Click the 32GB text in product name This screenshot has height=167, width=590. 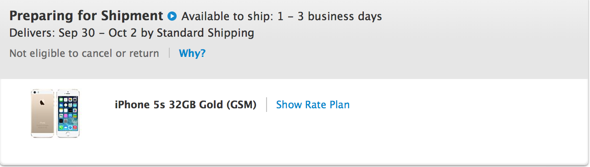click(183, 105)
